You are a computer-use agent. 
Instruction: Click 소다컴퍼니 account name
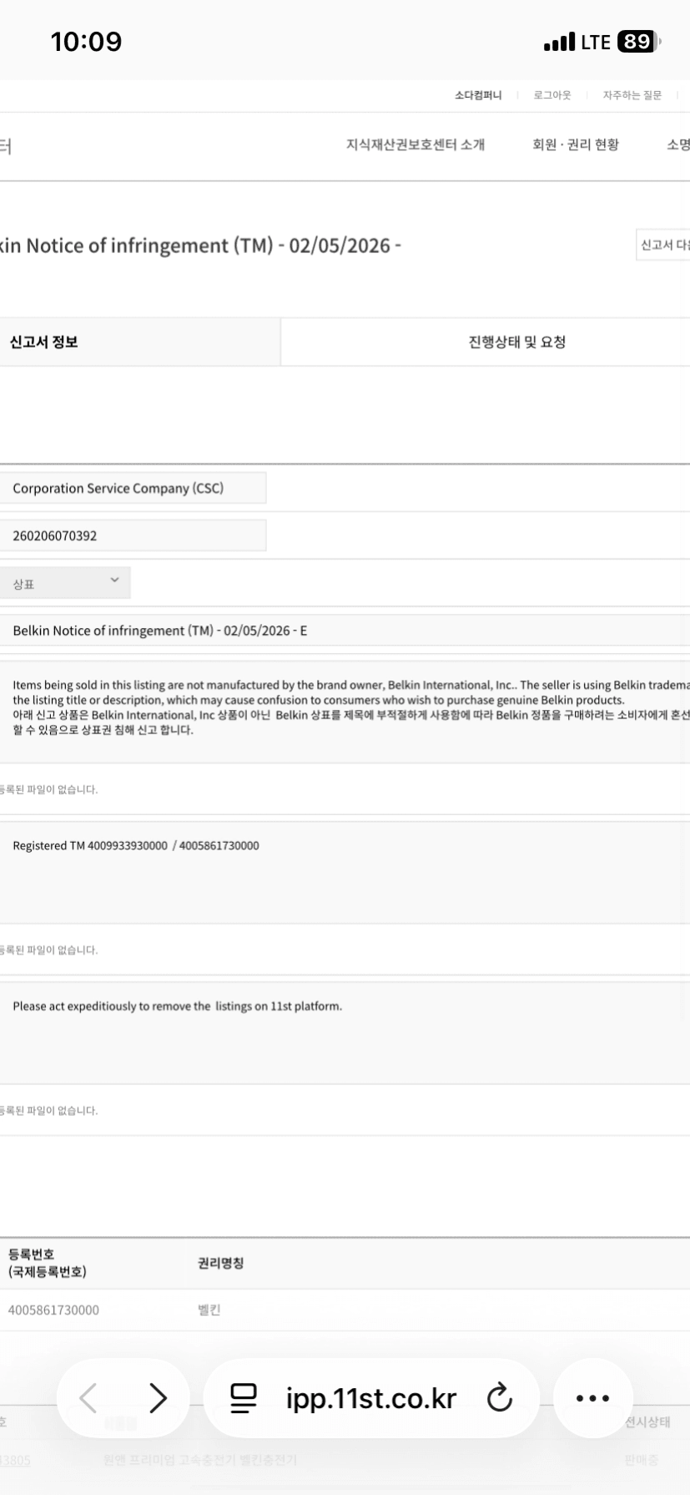tap(478, 95)
